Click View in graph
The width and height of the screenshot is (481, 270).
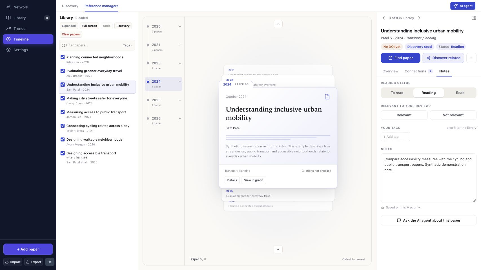pos(254,180)
